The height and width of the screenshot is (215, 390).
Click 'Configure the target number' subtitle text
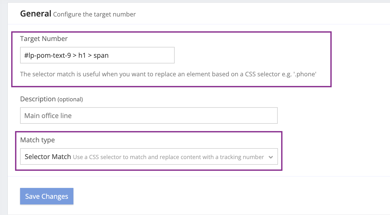[94, 14]
